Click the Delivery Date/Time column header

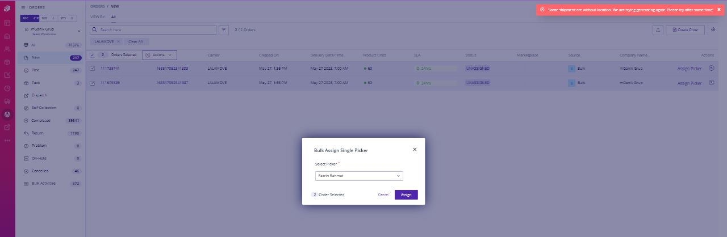click(327, 55)
